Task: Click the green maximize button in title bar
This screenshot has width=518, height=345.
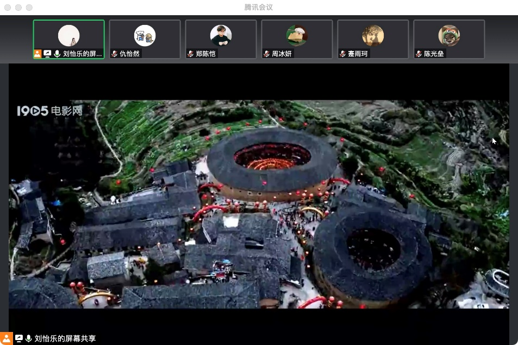Action: [29, 8]
